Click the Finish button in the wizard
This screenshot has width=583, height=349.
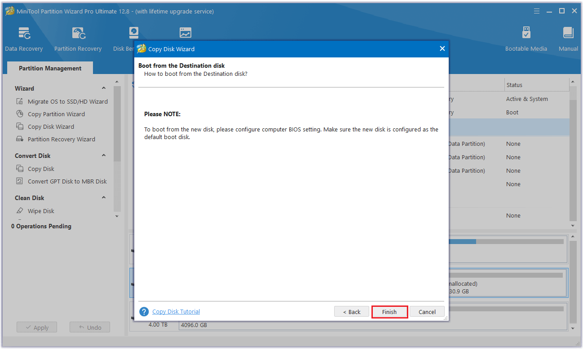point(389,312)
